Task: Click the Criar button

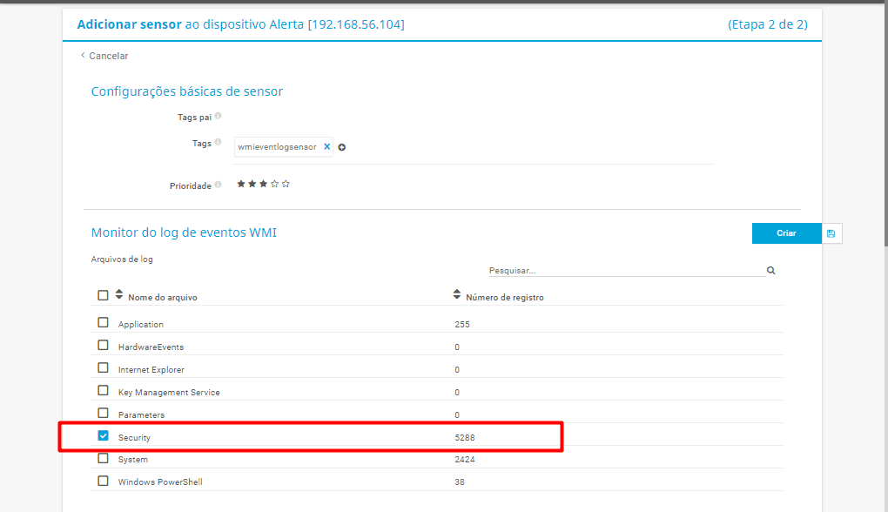Action: tap(787, 233)
